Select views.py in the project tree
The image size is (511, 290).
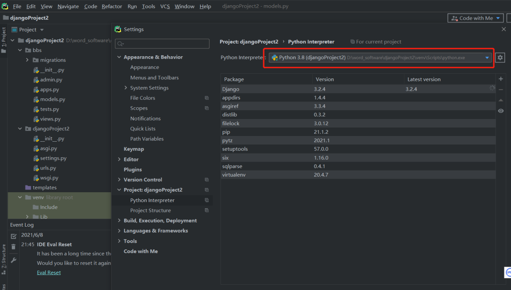coord(51,119)
